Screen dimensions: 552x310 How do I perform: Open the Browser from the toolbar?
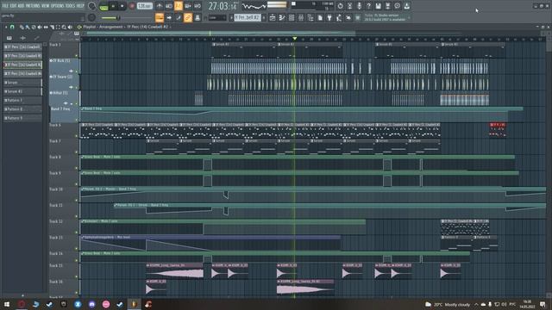pos(310,17)
